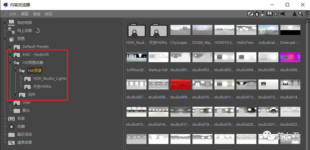Select the startup.hdr thumbnail
The width and height of the screenshot is (310, 150).
tap(158, 57)
